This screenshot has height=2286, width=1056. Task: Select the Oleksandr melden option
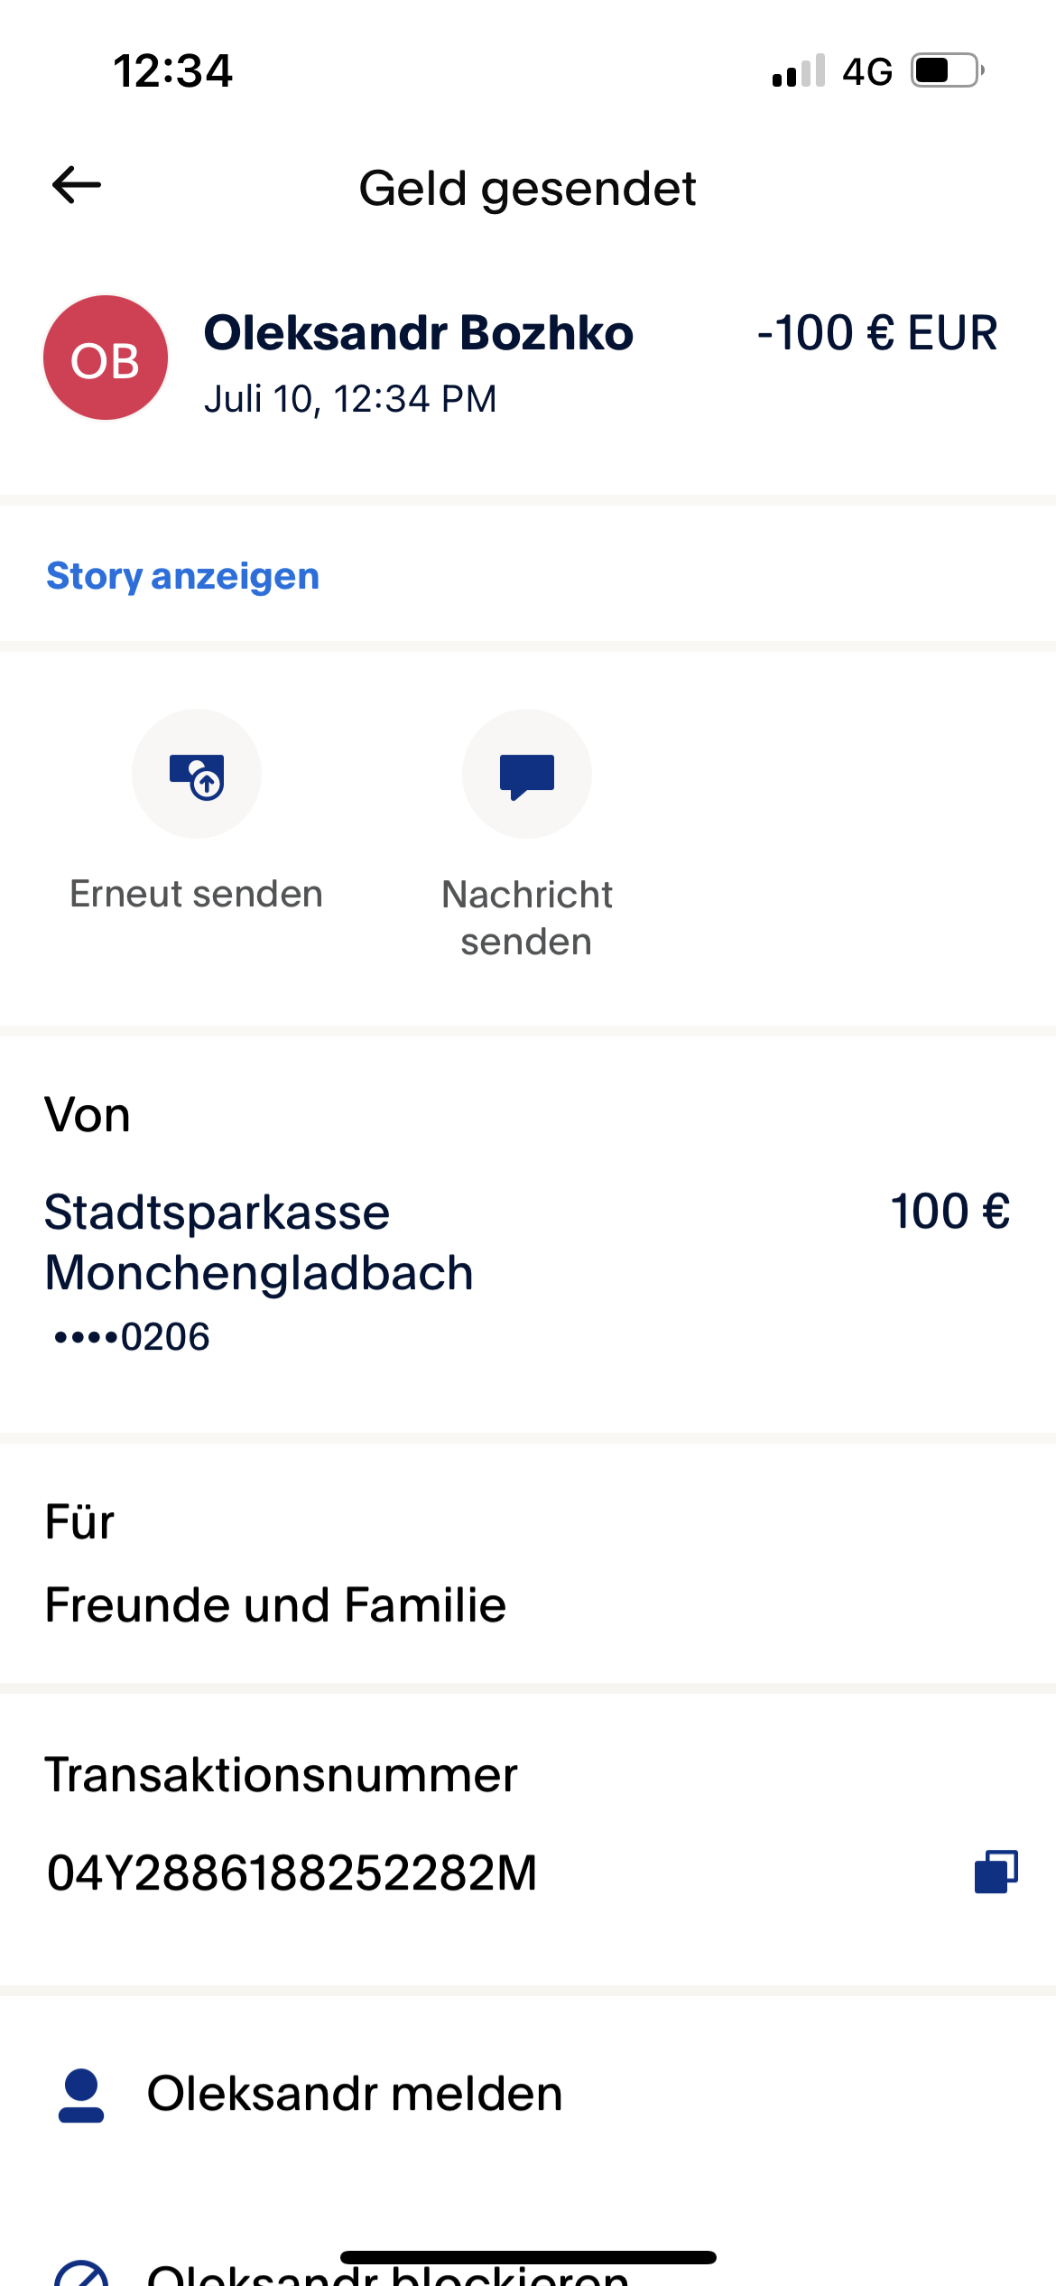(355, 2094)
